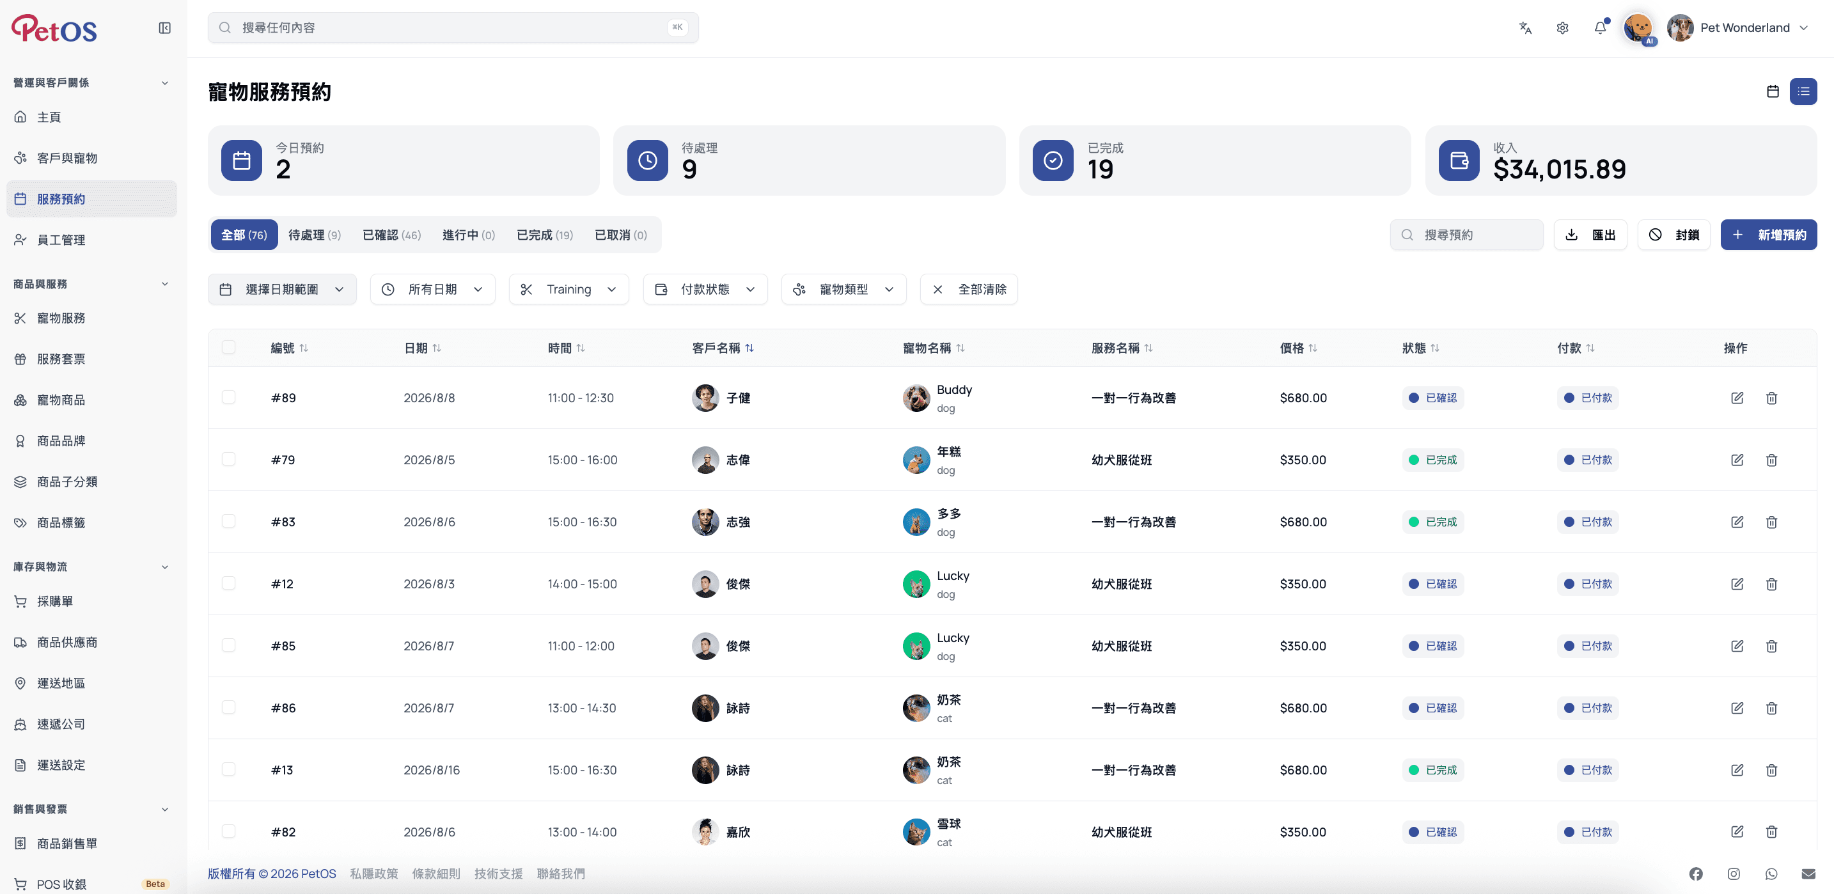
Task: Open 付款狀態 filter dropdown
Action: [705, 289]
